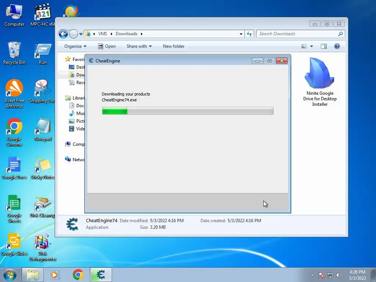The image size is (376, 282).
Task: Click the Explorer back navigation arrow
Action: click(x=63, y=34)
